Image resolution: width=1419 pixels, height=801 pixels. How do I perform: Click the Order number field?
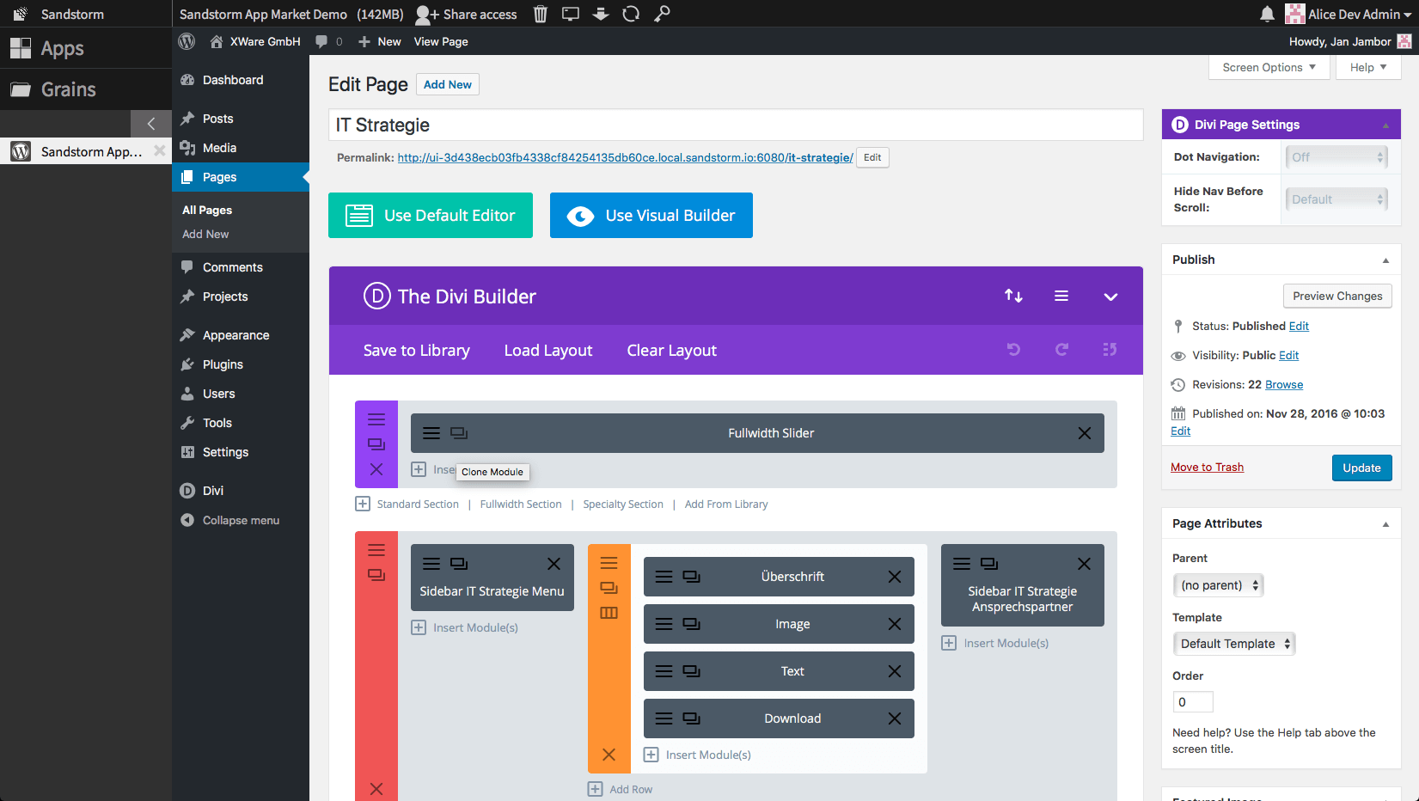(x=1193, y=702)
